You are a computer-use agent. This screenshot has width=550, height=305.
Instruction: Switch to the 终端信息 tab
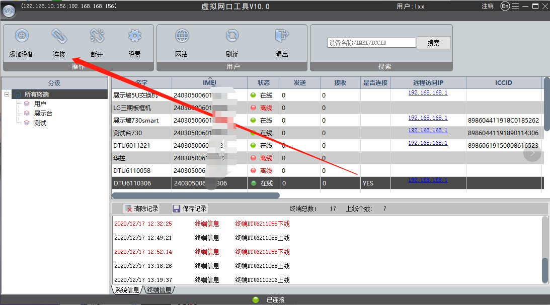tap(159, 290)
